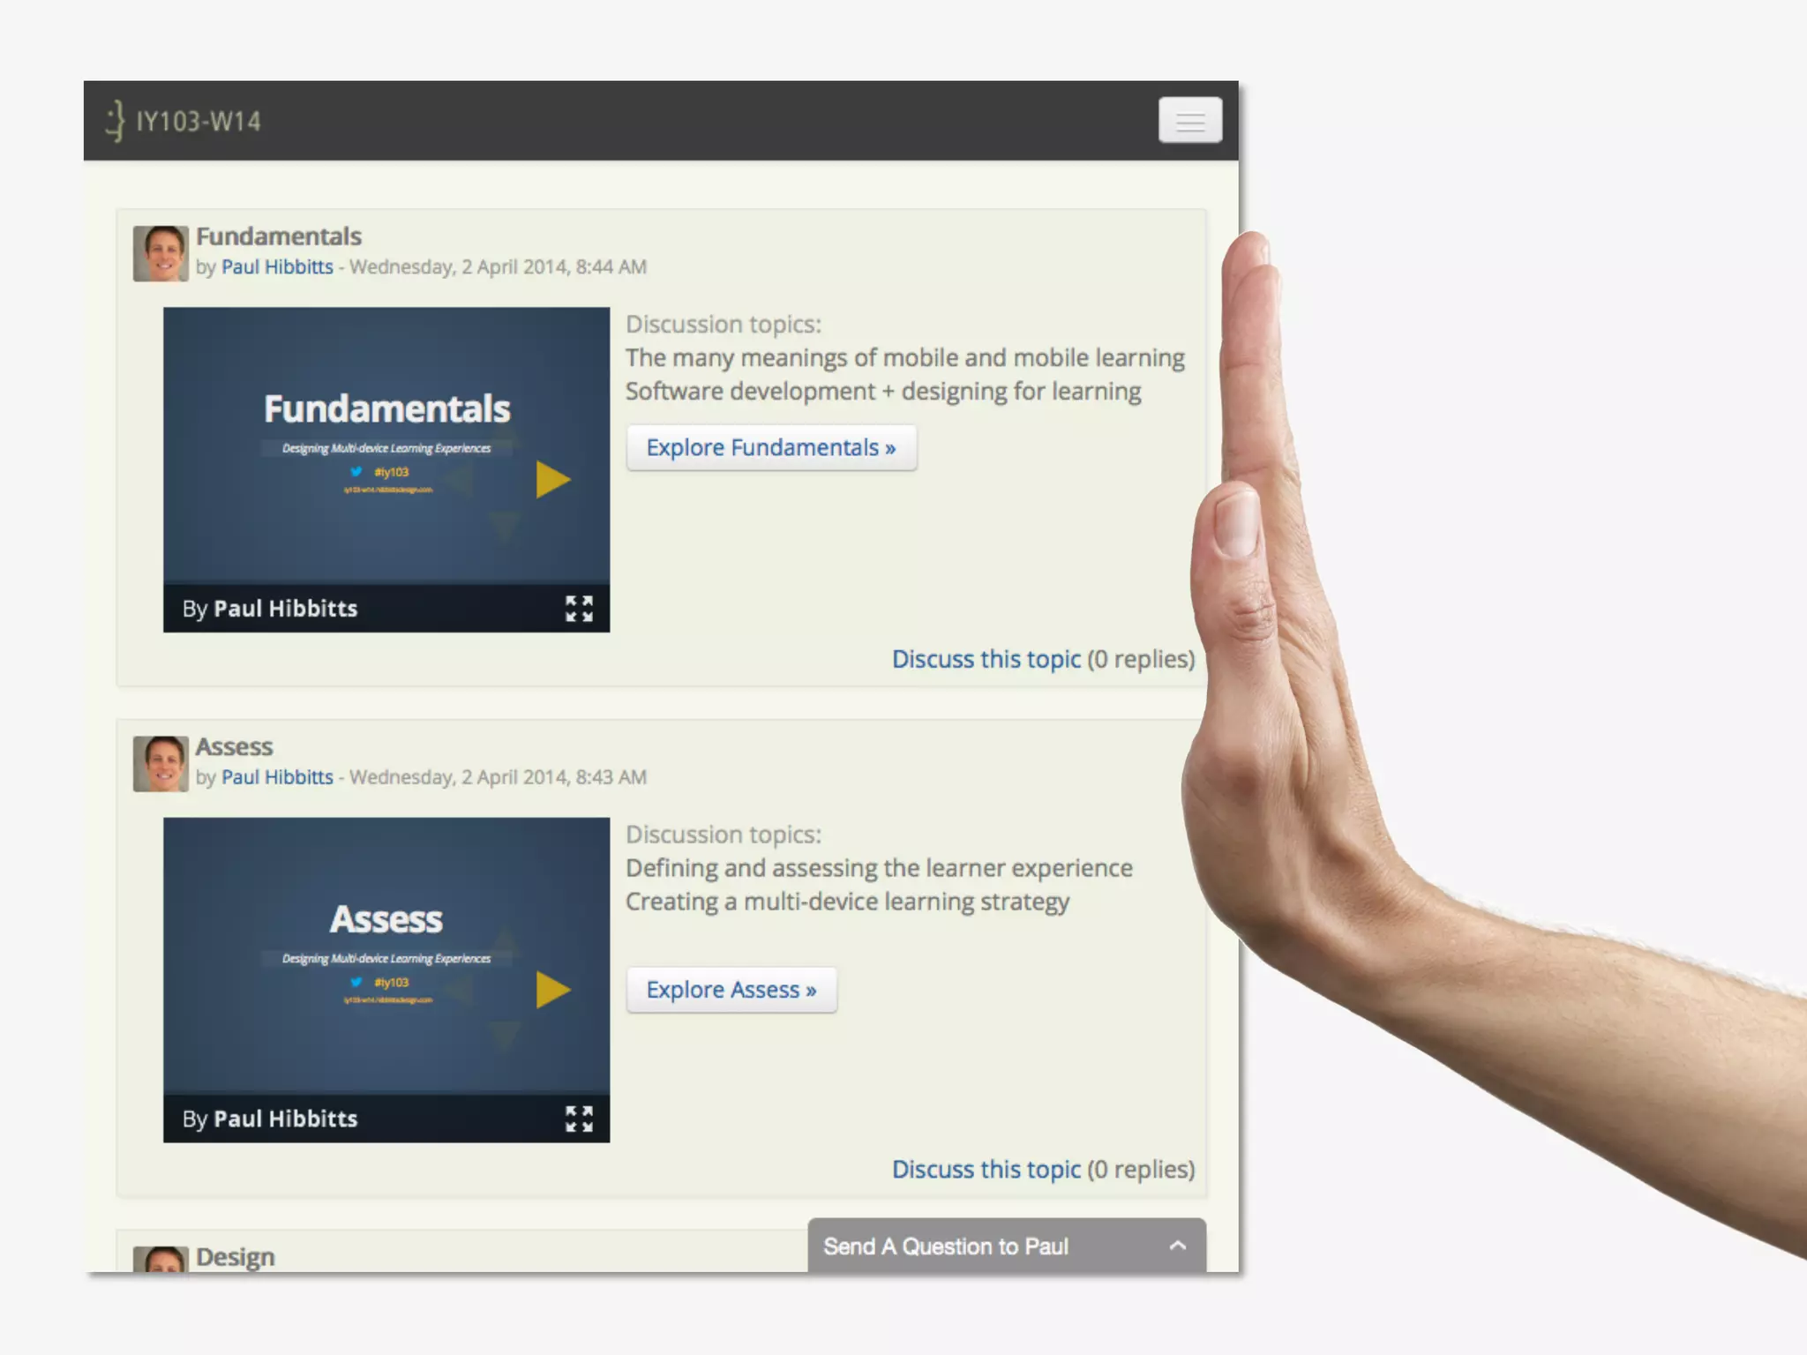Play the Fundamentals slide deck
The width and height of the screenshot is (1807, 1355).
point(552,480)
